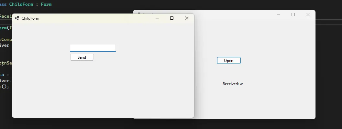342x129 pixels.
Task: Maximize the background parent form window
Action: [x=293, y=15]
